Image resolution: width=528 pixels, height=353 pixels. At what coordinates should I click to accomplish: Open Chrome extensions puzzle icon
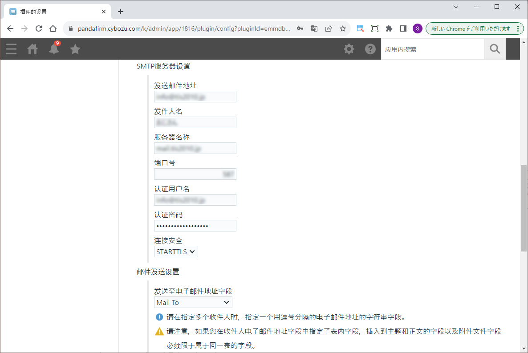(x=389, y=28)
